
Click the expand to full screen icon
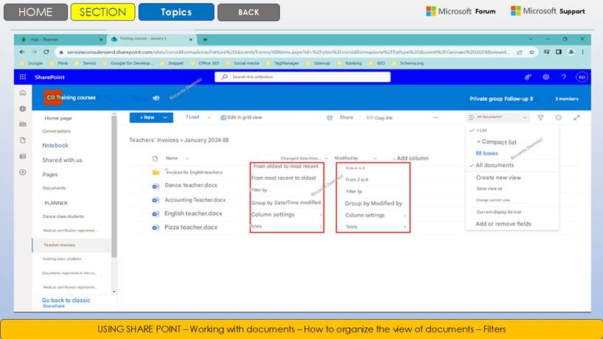tap(576, 117)
